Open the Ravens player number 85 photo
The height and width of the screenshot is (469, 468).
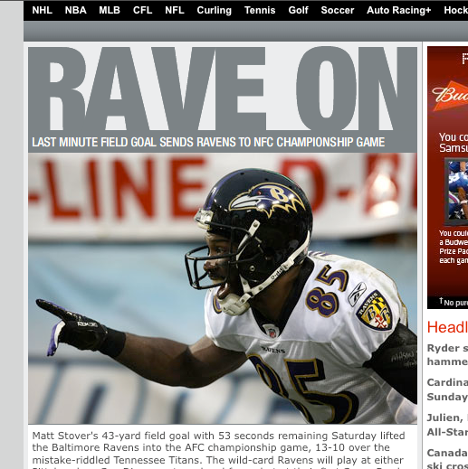click(223, 288)
